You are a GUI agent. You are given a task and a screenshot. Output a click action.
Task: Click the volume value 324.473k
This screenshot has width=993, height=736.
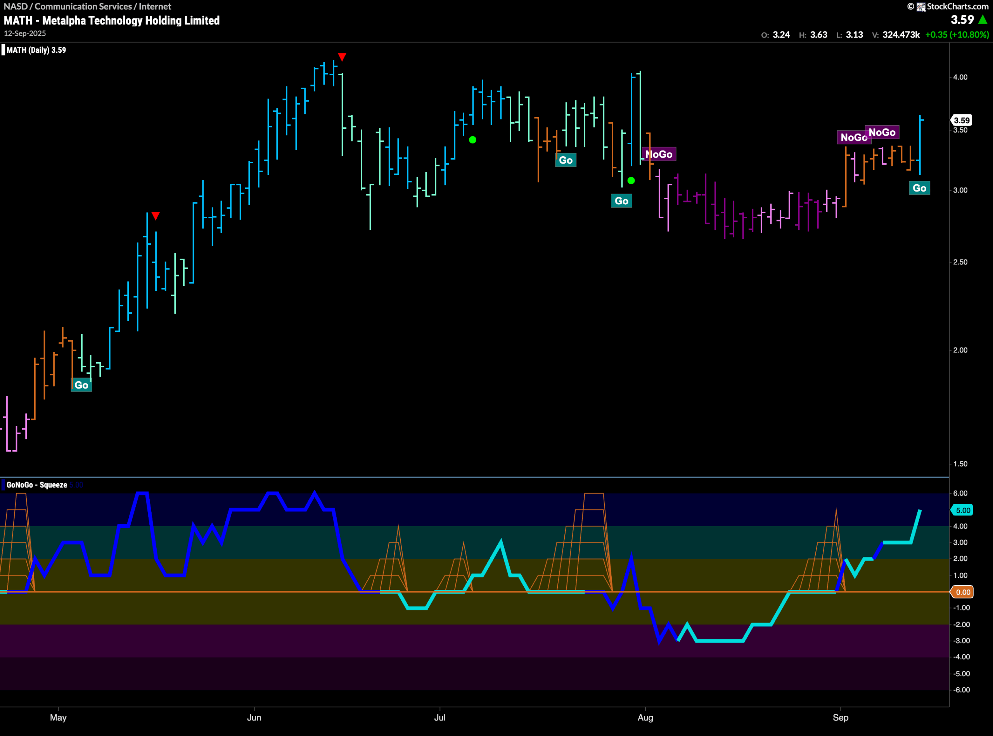(x=901, y=35)
